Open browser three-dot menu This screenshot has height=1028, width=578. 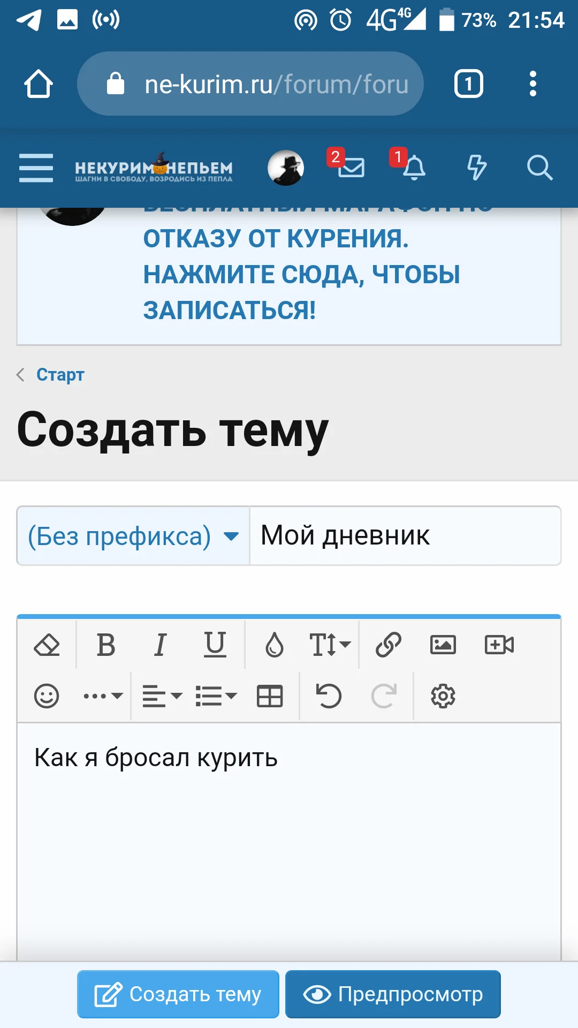click(x=533, y=84)
